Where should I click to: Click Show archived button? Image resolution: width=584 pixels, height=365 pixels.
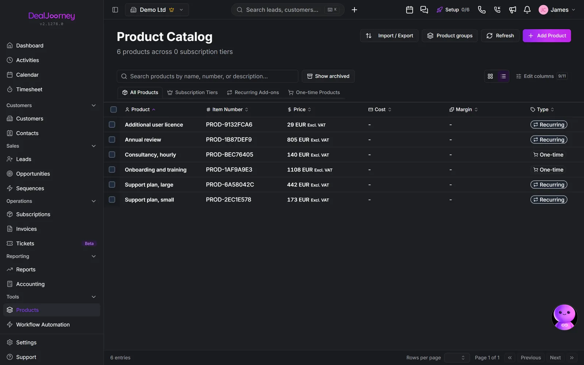pyautogui.click(x=328, y=76)
